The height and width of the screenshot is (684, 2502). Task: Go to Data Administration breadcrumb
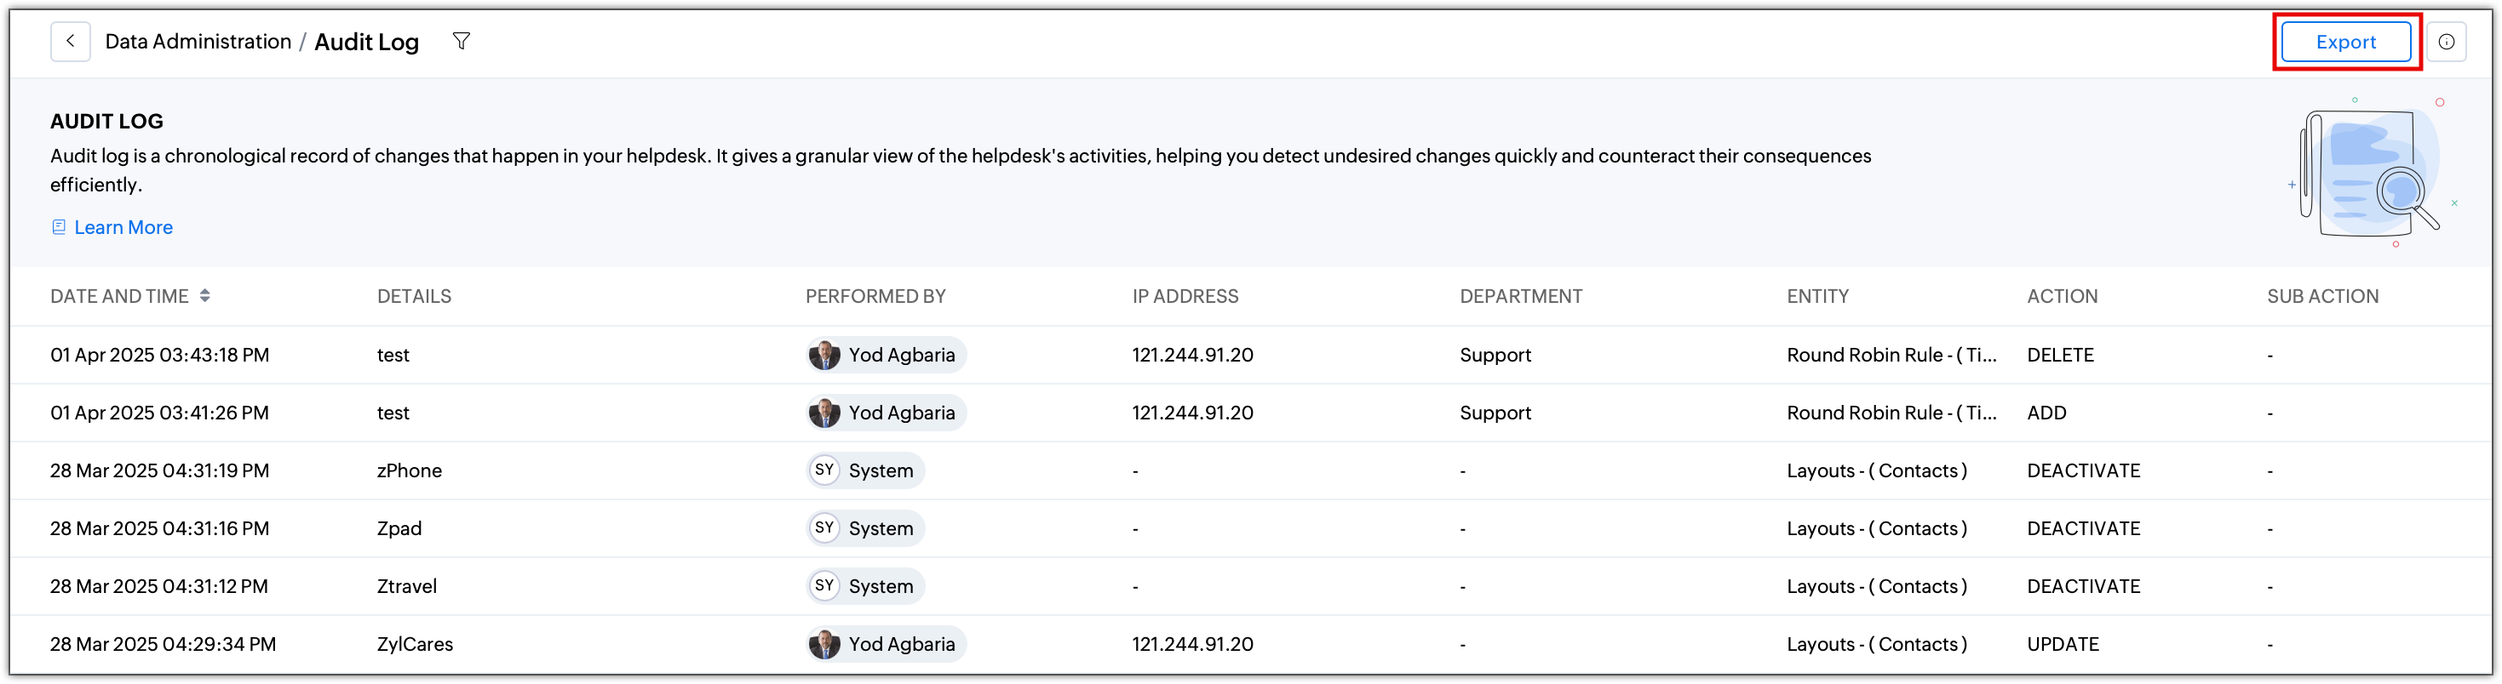coord(198,42)
